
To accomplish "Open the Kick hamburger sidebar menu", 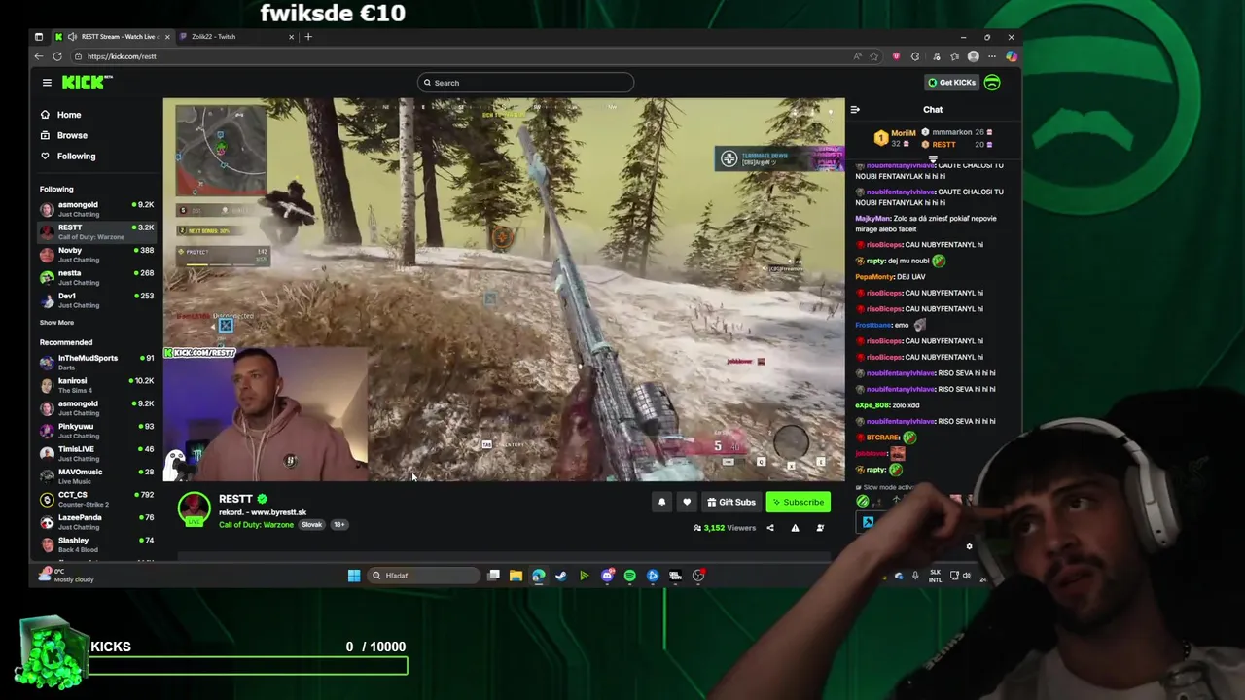I will pyautogui.click(x=46, y=83).
